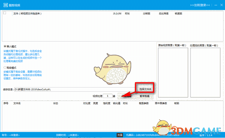Viewport: 225px width, 138px height.
Task: Click the 保存目录 path input field
Action: point(74,89)
